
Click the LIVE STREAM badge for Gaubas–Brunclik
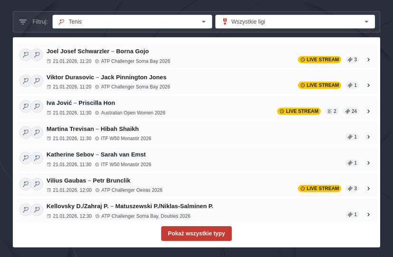click(x=319, y=189)
